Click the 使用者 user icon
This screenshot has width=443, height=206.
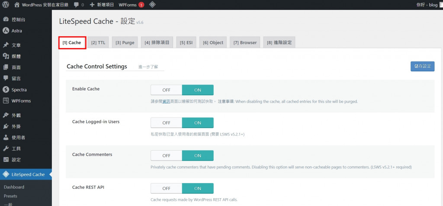[x=6, y=137]
